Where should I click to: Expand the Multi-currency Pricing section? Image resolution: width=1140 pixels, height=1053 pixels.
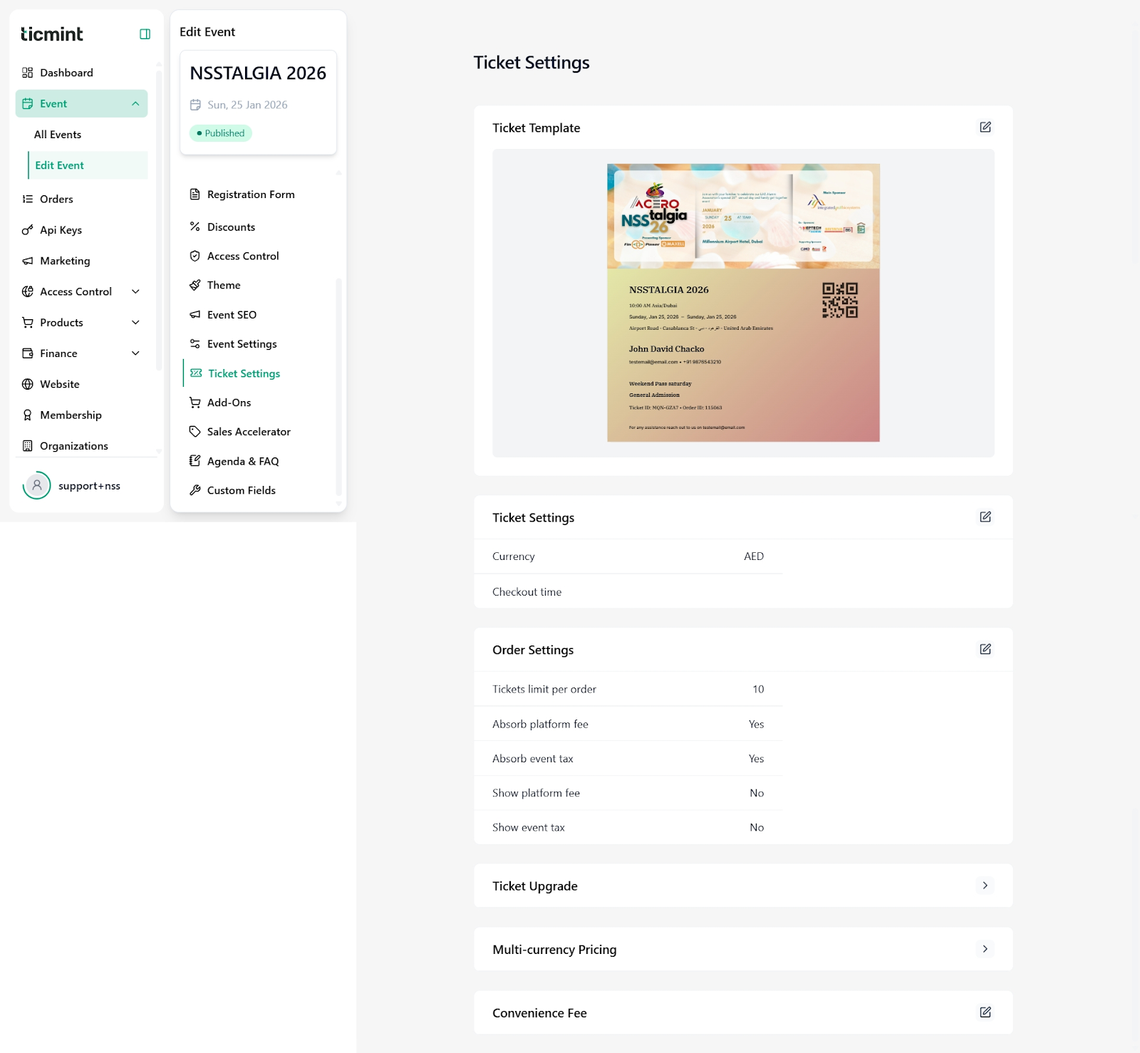pos(985,949)
